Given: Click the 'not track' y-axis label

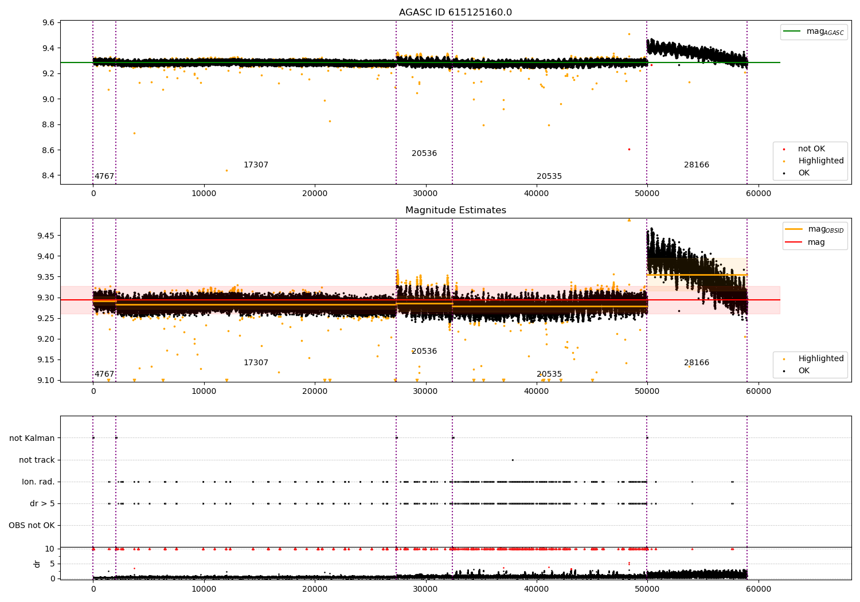Looking at the screenshot, I should pyautogui.click(x=37, y=460).
